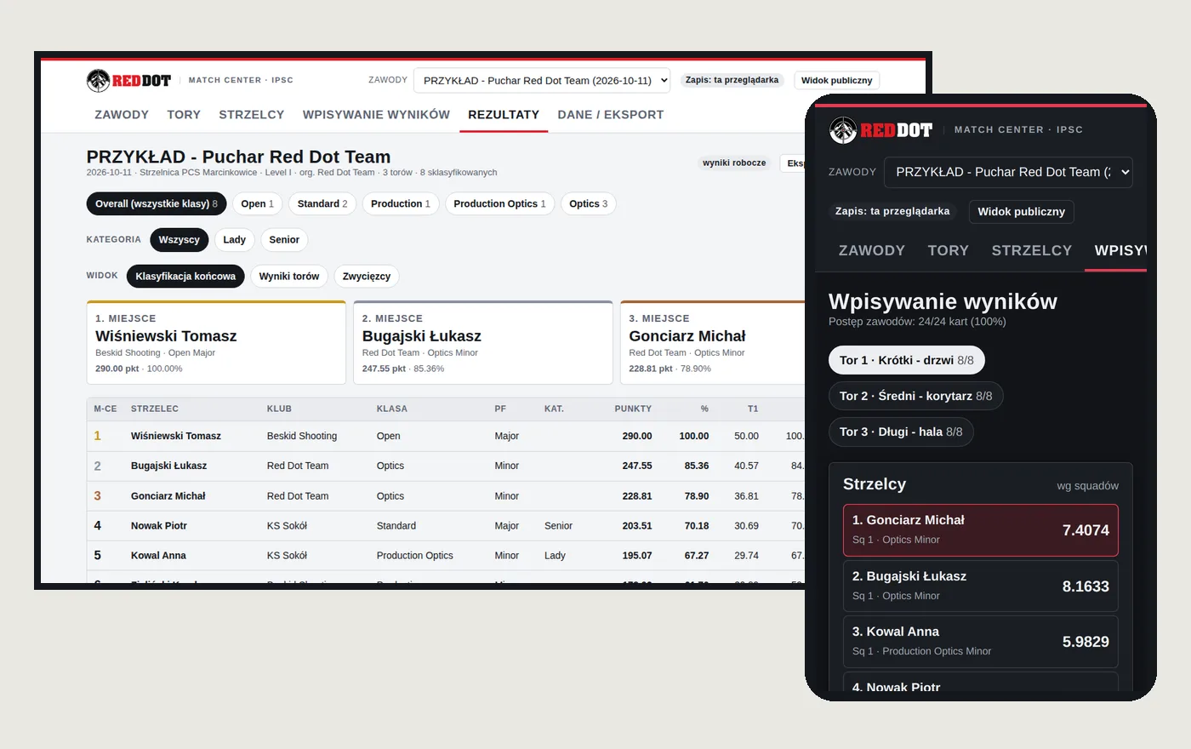Open the ZAWODY dropdown in desktop window
Image resolution: width=1191 pixels, height=749 pixels.
click(542, 80)
